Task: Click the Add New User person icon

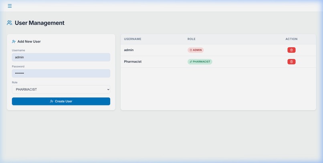Action: pos(14,42)
